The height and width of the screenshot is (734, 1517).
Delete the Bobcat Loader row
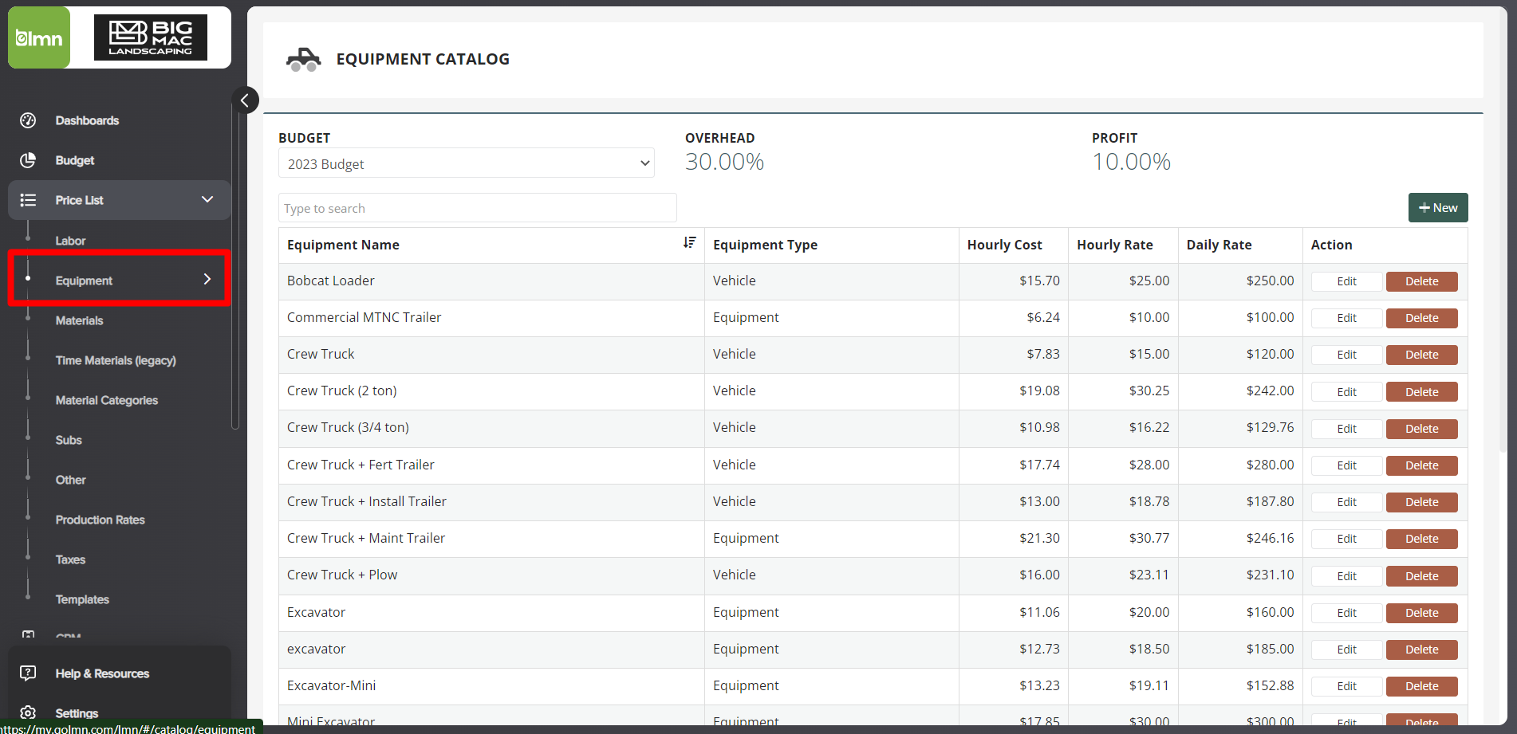[x=1421, y=281]
